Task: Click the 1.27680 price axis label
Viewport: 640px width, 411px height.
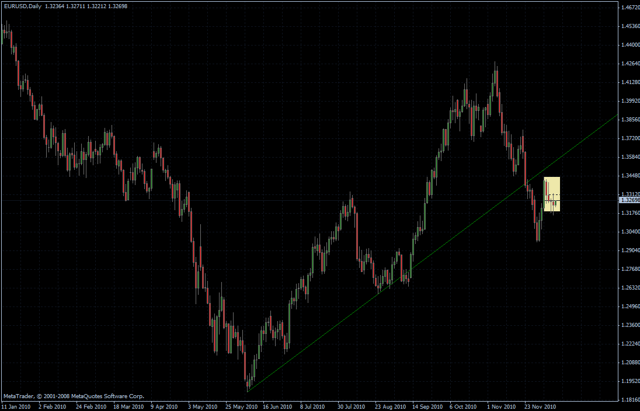Action: [x=631, y=269]
